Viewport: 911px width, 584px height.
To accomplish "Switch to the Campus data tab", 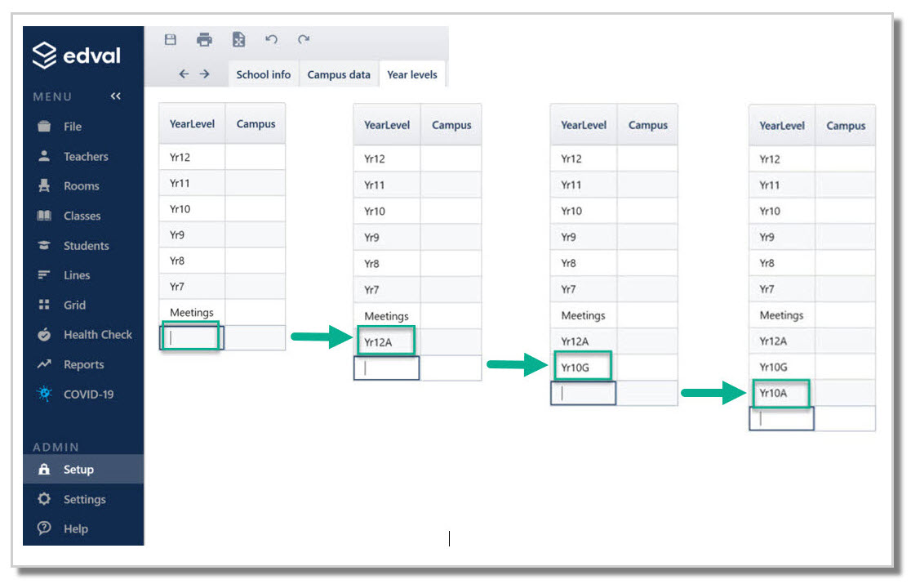I will pos(339,74).
